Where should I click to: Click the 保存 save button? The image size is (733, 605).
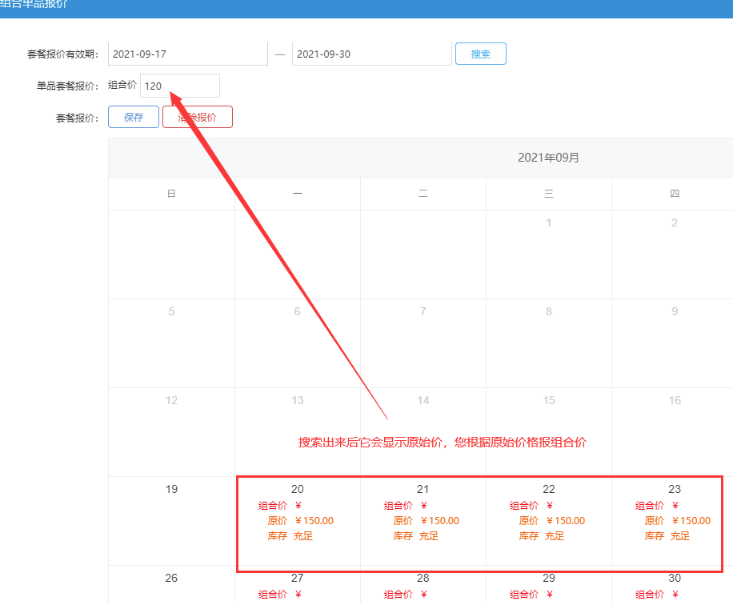pyautogui.click(x=134, y=117)
